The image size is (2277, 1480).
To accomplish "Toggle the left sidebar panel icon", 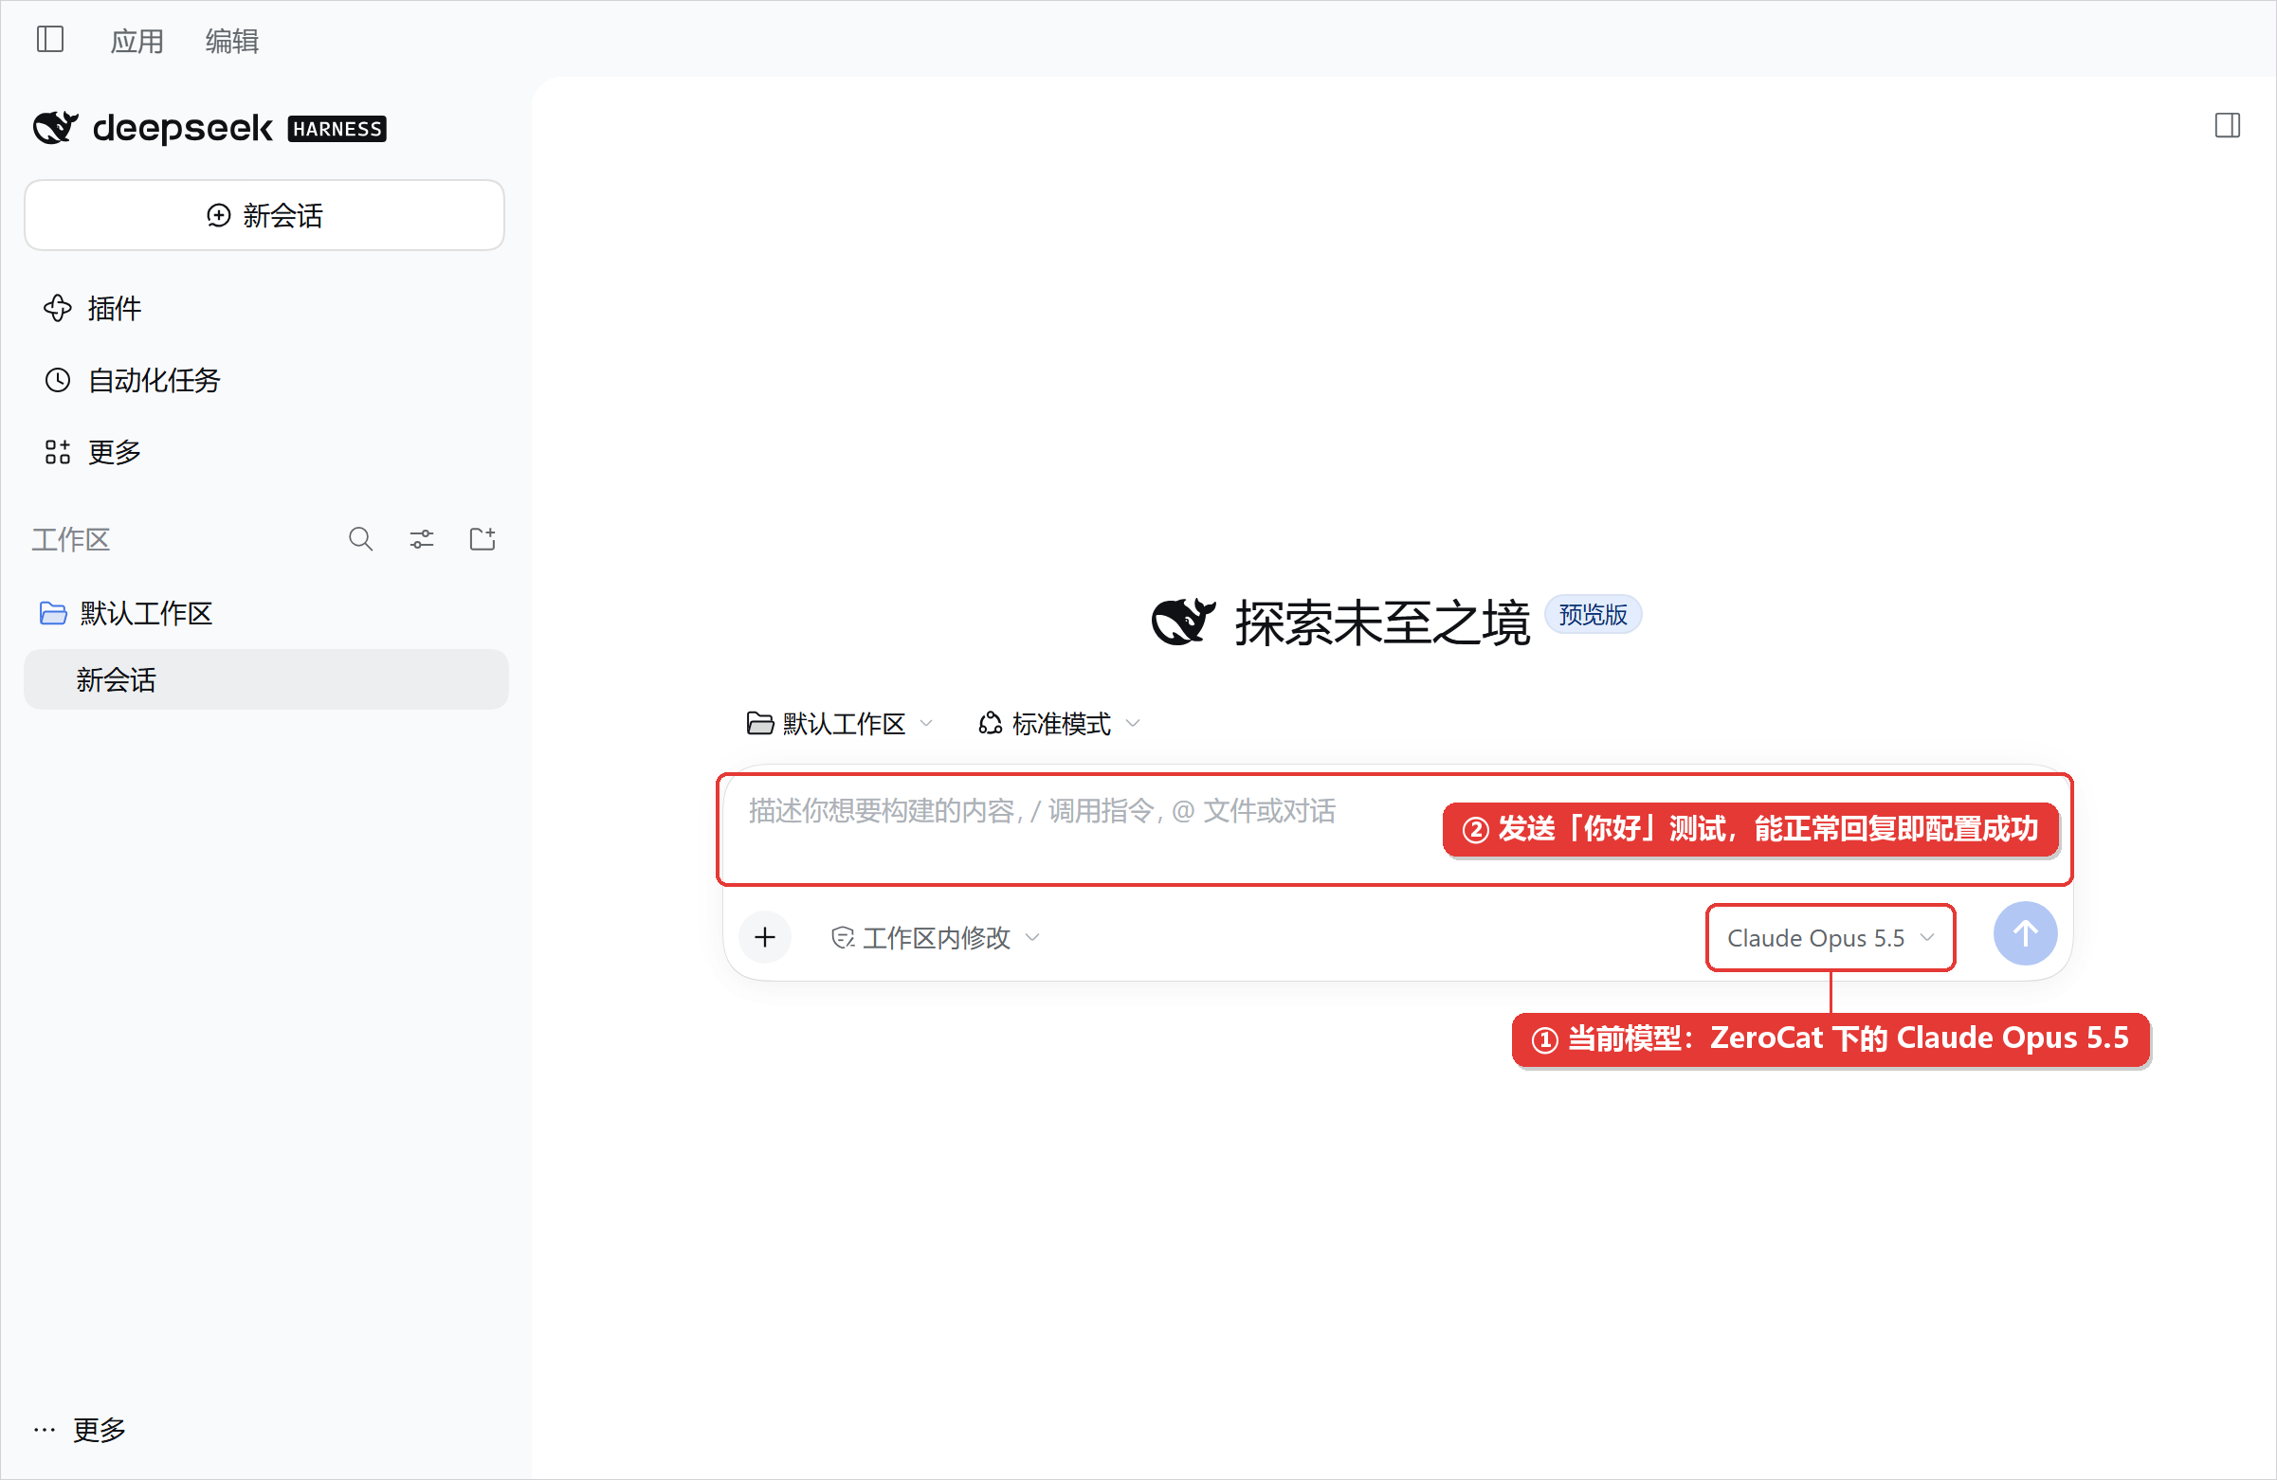I will [49, 40].
